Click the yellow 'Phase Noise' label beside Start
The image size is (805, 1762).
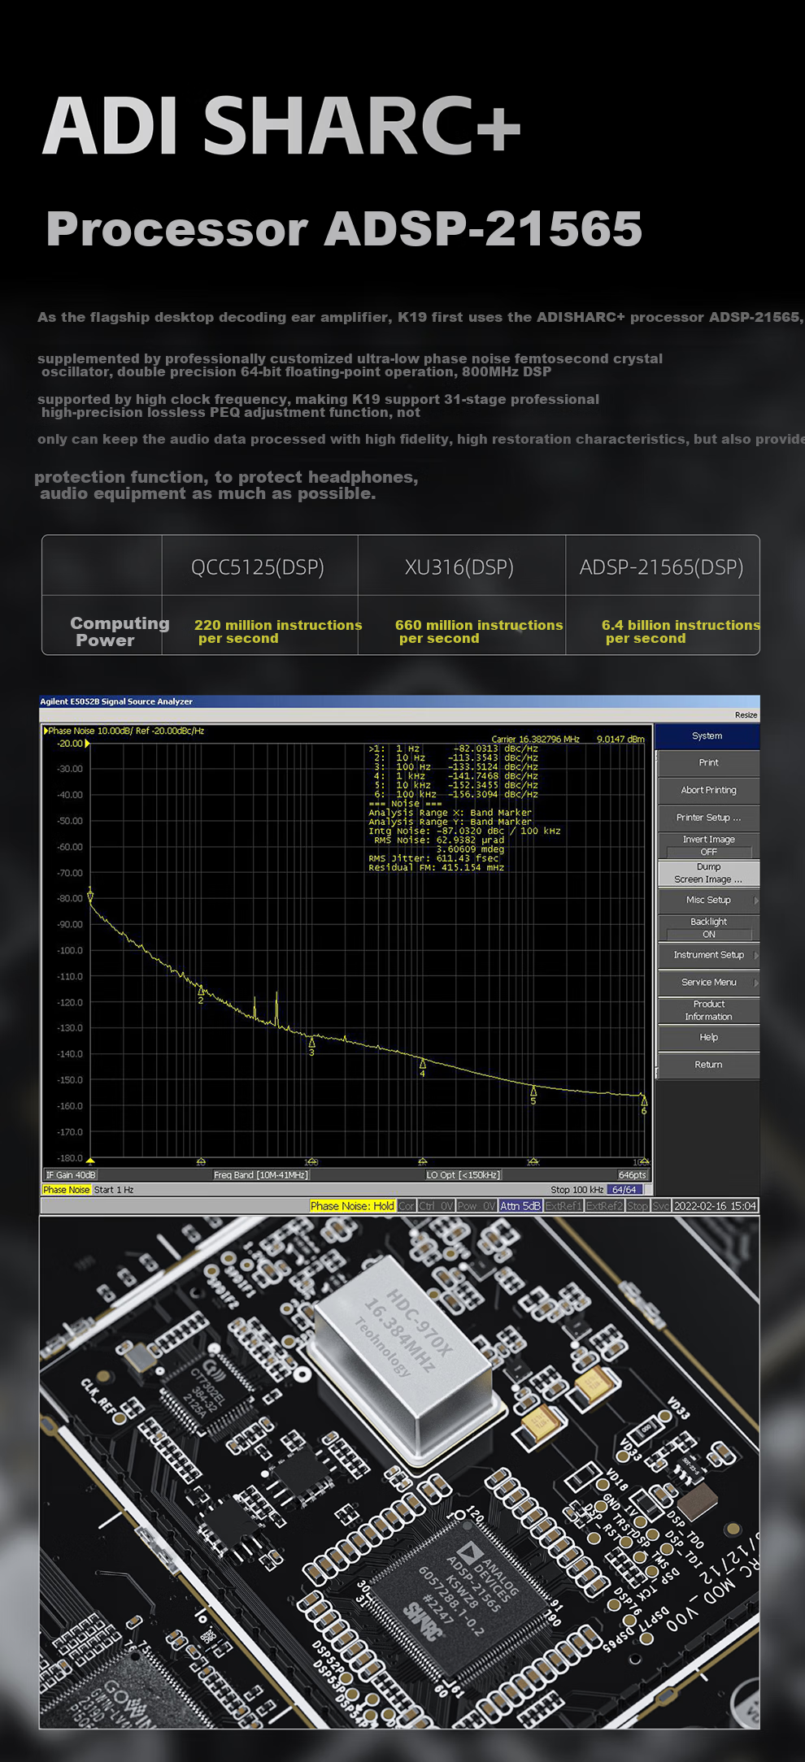click(x=67, y=1190)
